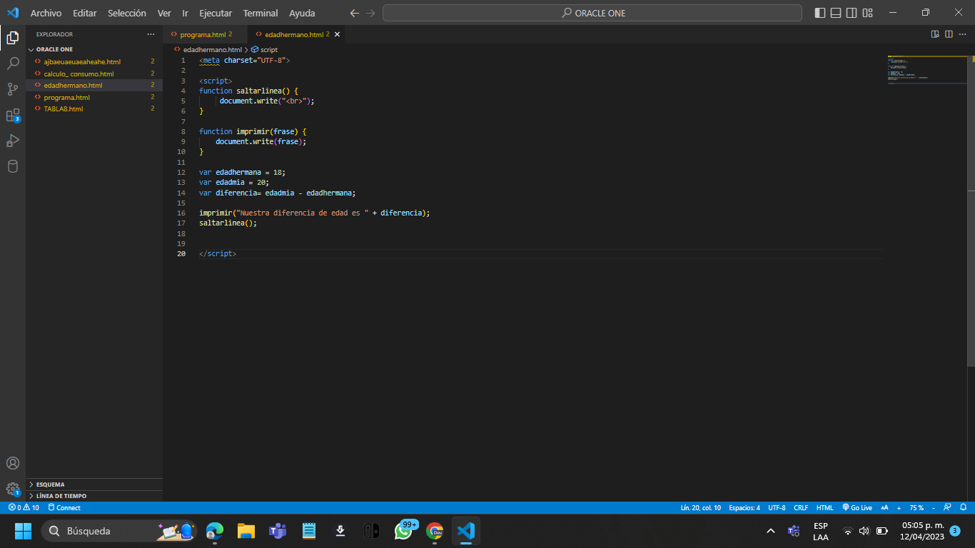
Task: Click the 75 % zoom level
Action: tap(916, 508)
